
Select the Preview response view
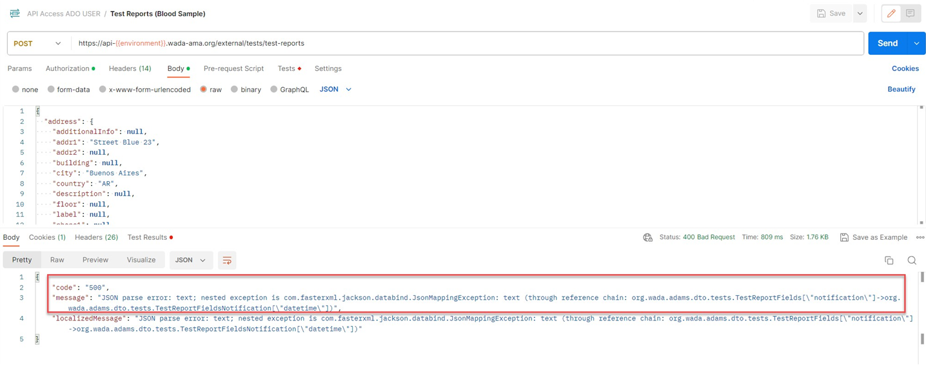click(95, 260)
